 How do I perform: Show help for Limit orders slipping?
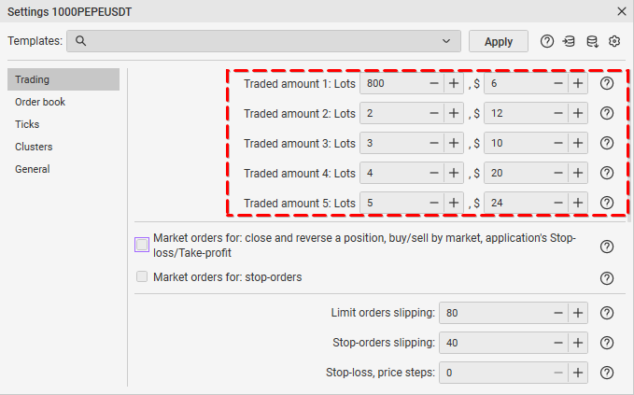607,313
